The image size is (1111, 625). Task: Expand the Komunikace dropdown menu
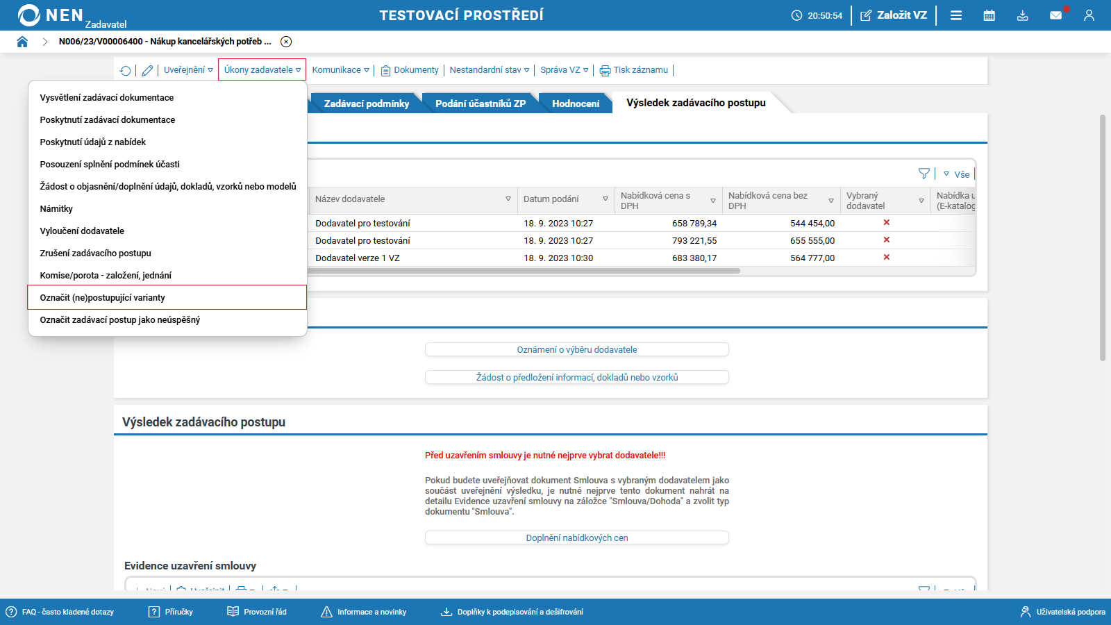tap(340, 70)
